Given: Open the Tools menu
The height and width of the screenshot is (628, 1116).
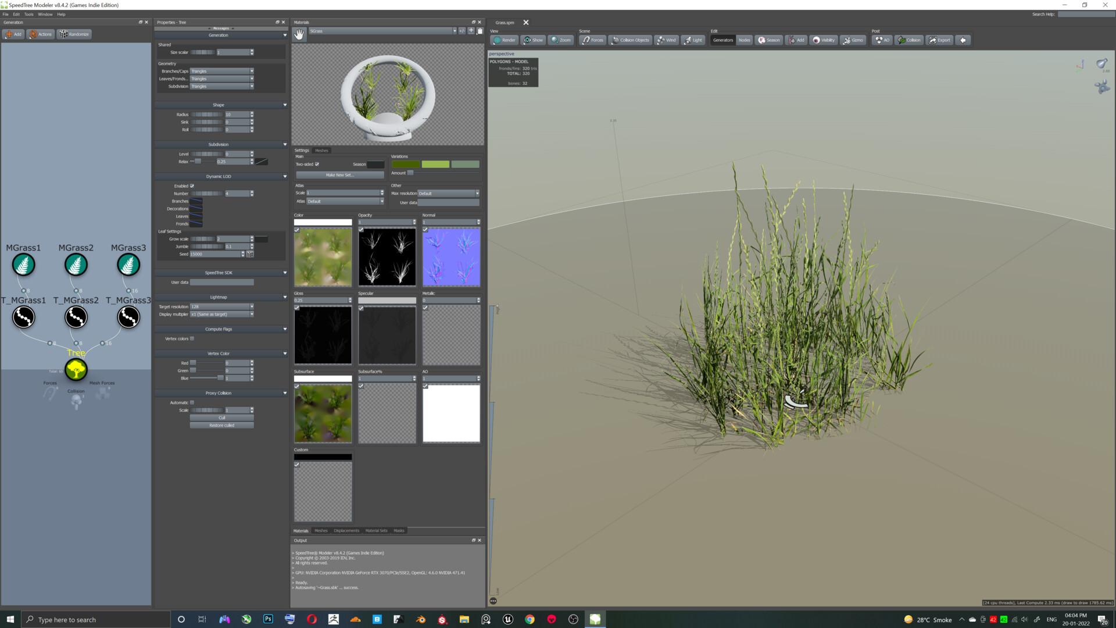Looking at the screenshot, I should [28, 14].
